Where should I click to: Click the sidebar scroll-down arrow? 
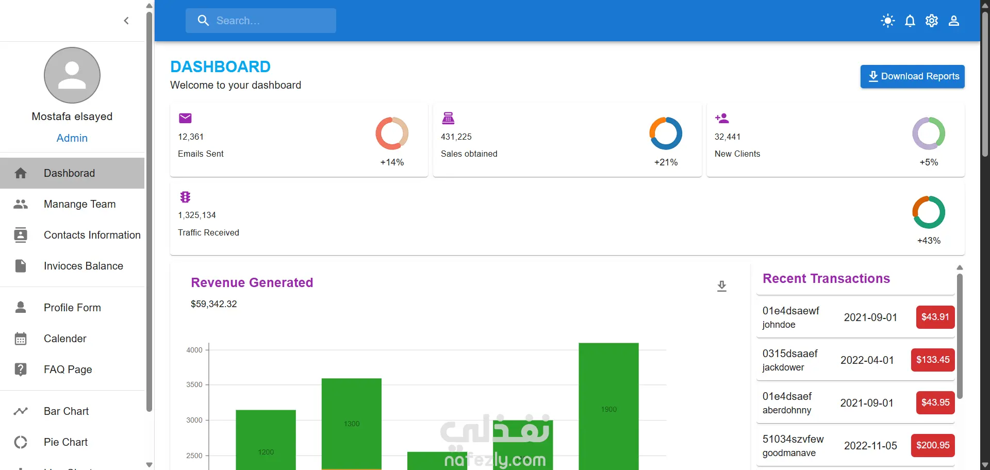click(149, 464)
